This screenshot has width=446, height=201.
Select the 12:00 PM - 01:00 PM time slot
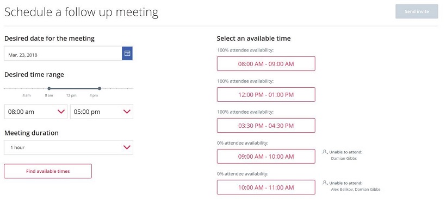click(266, 95)
